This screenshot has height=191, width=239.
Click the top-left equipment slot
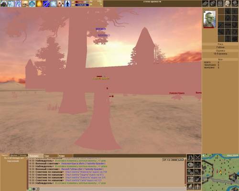221,11
